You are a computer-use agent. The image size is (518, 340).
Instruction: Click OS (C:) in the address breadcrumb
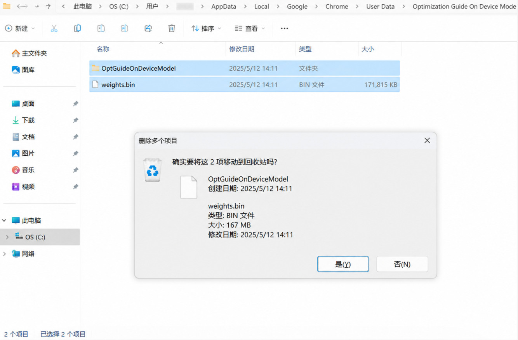pos(119,7)
